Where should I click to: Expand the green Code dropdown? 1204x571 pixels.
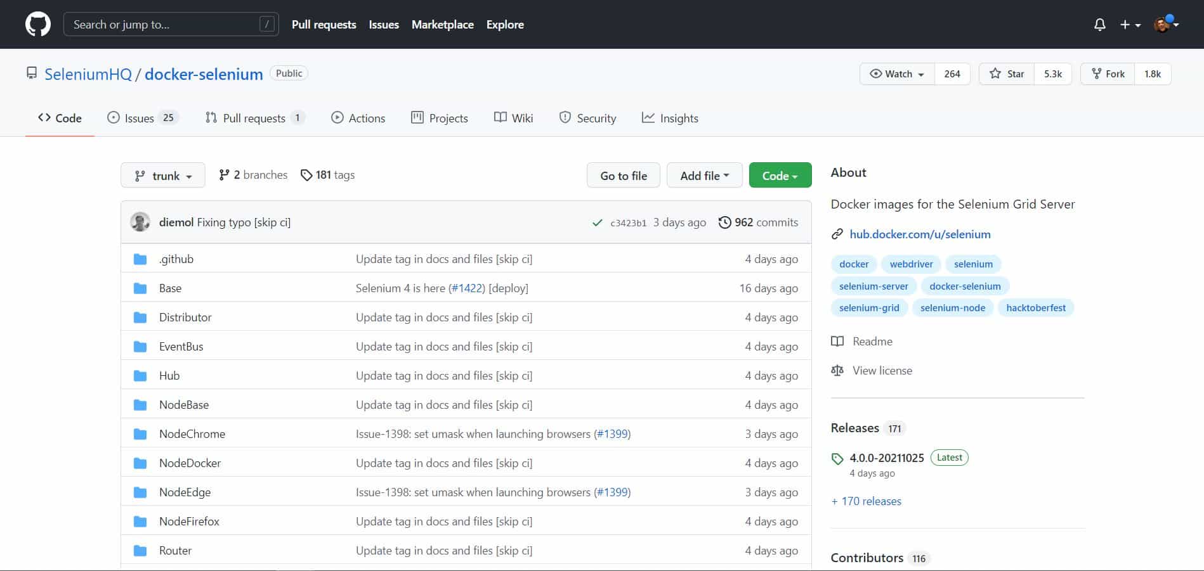[x=780, y=176]
